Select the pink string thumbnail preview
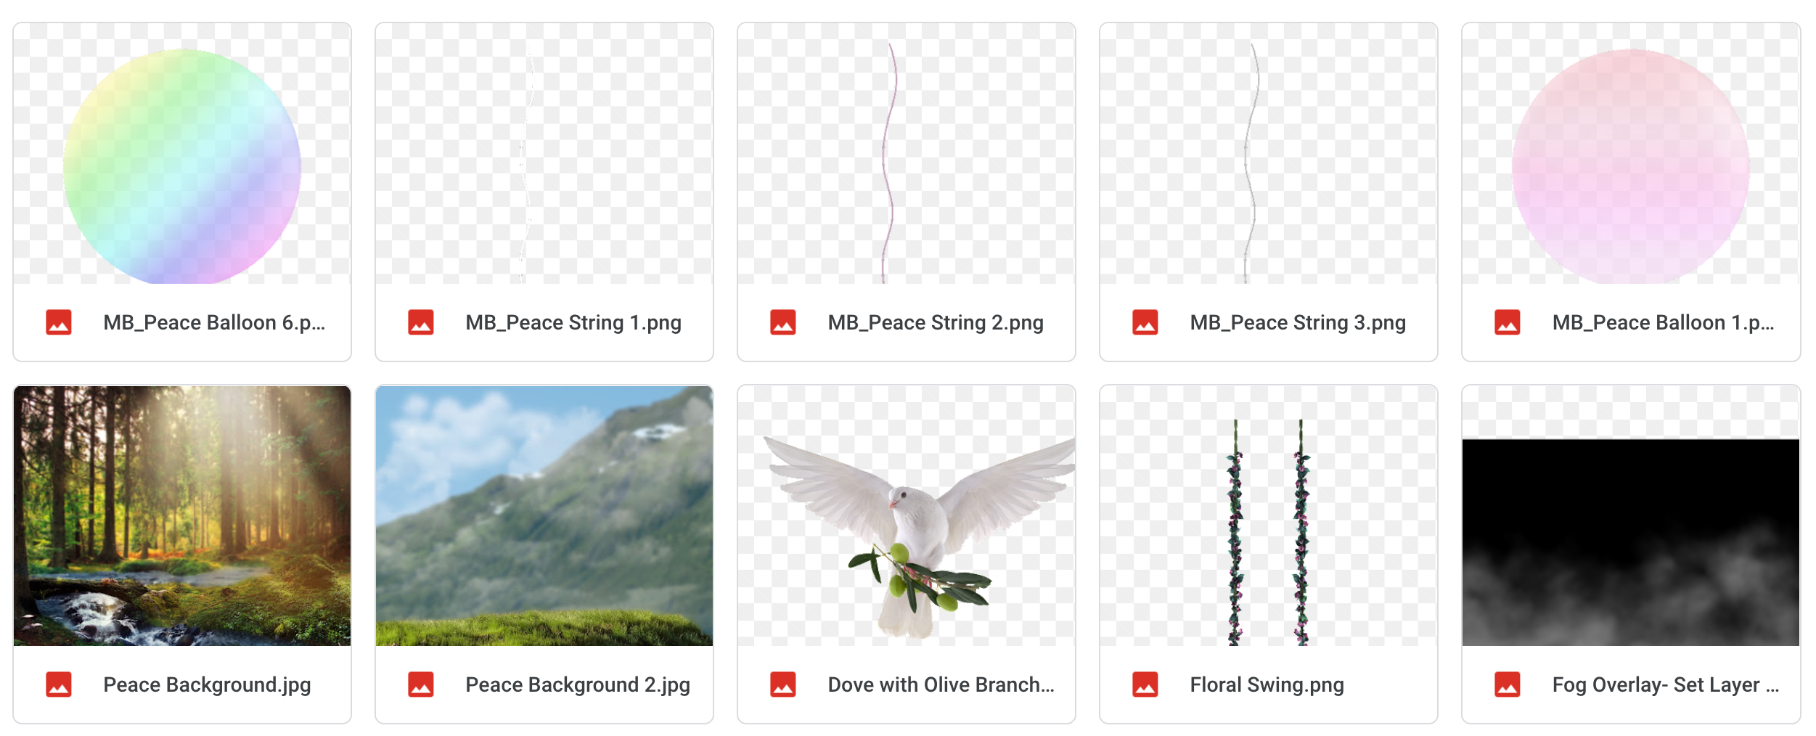The width and height of the screenshot is (1816, 736). point(907,153)
